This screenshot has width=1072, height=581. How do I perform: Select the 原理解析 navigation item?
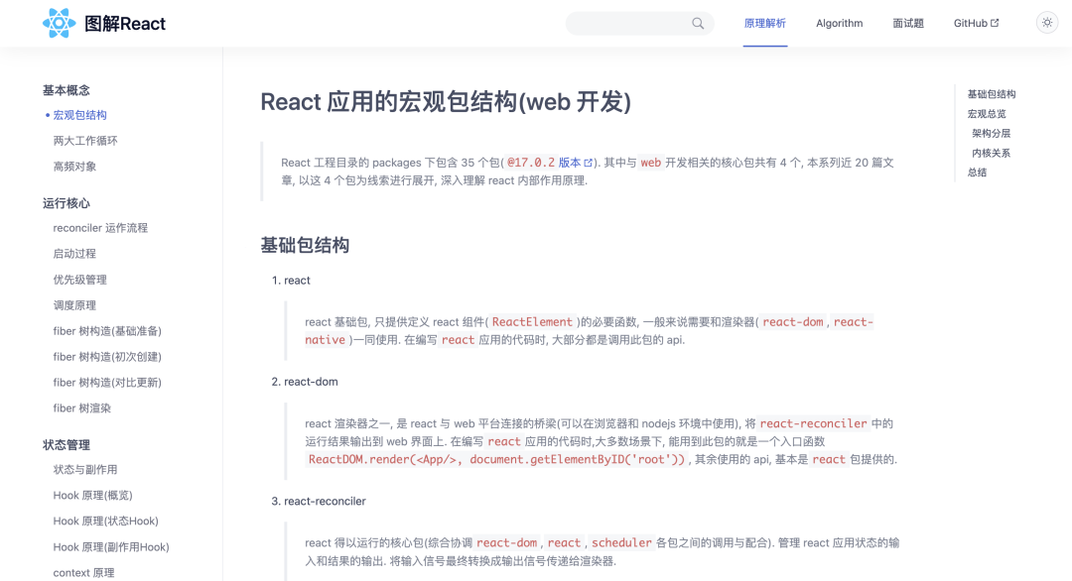(765, 22)
